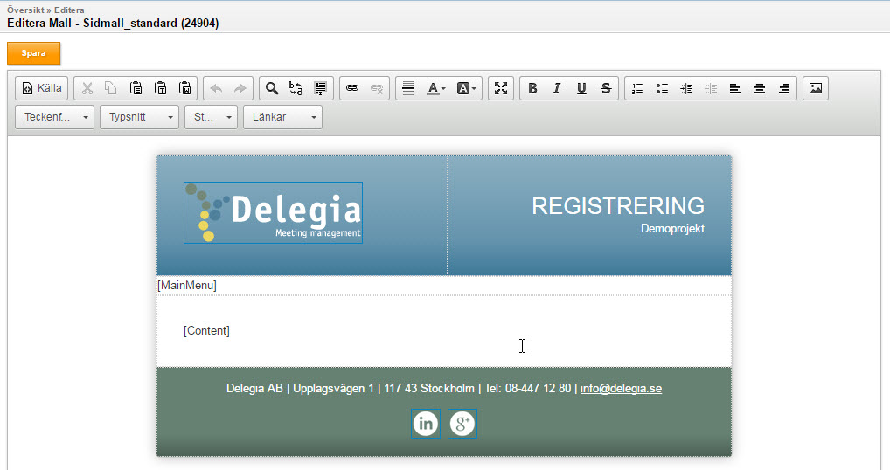Toggle strikethrough formatting
This screenshot has width=890, height=470.
[606, 88]
